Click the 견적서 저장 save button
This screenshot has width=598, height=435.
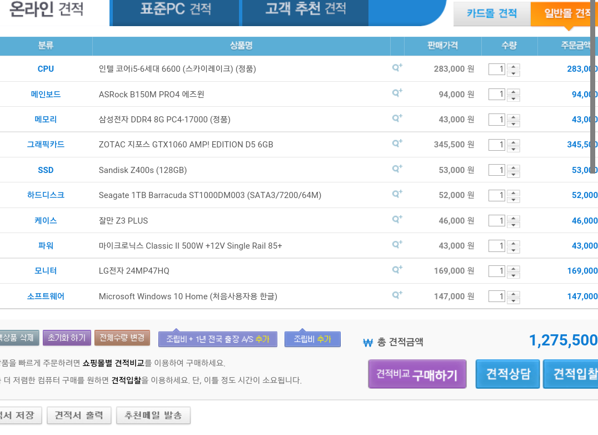point(20,415)
